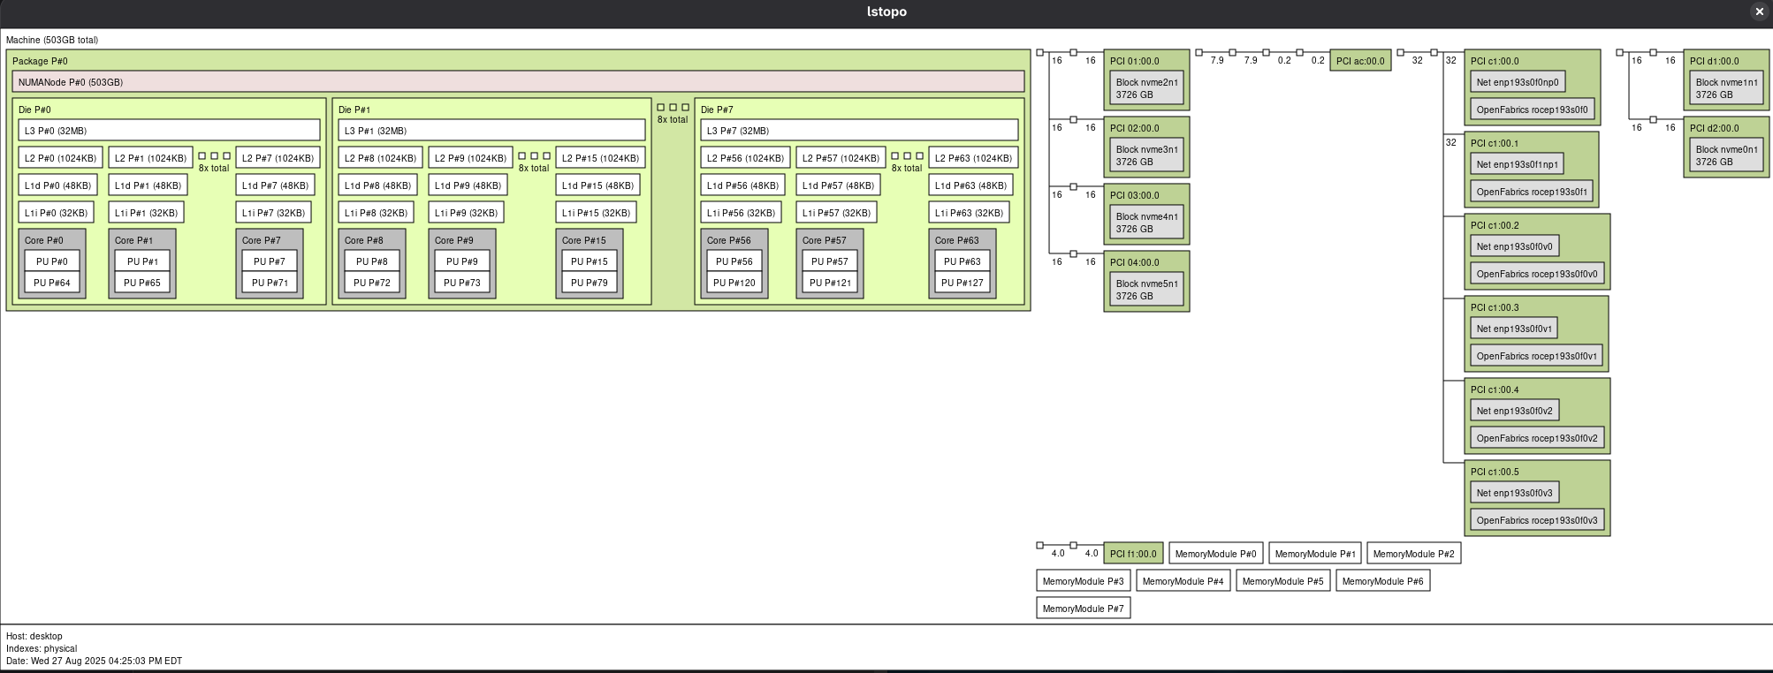Select OpenFabrics rocep193s0f1 device
This screenshot has width=1773, height=673.
pos(1532,192)
